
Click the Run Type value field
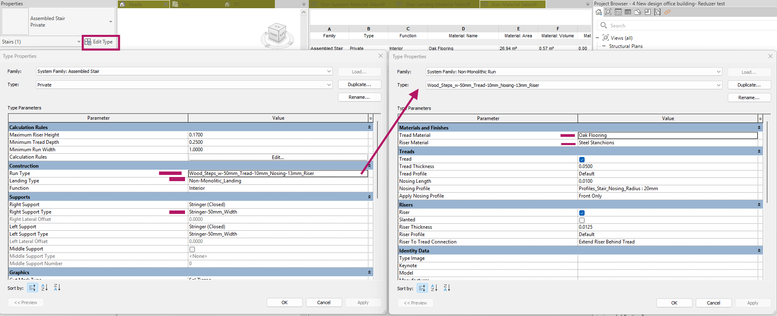pos(278,173)
